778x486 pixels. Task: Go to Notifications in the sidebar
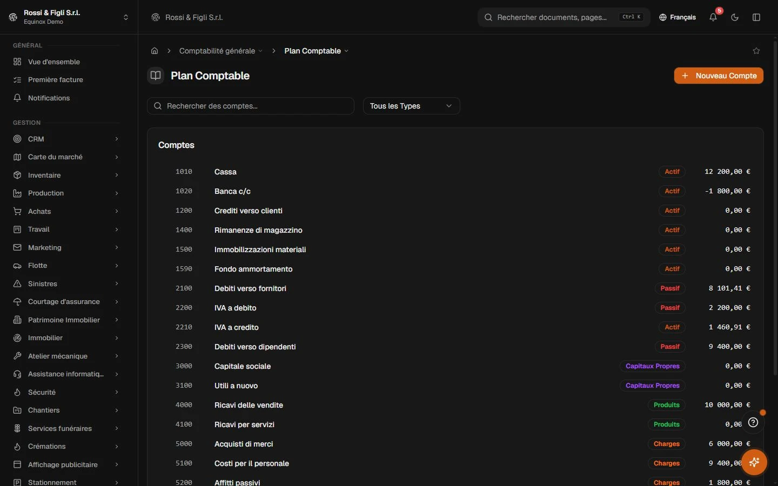pos(66,98)
